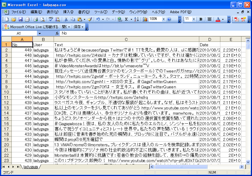
Task: Activate the Format Painter brush
Action: 90,19
